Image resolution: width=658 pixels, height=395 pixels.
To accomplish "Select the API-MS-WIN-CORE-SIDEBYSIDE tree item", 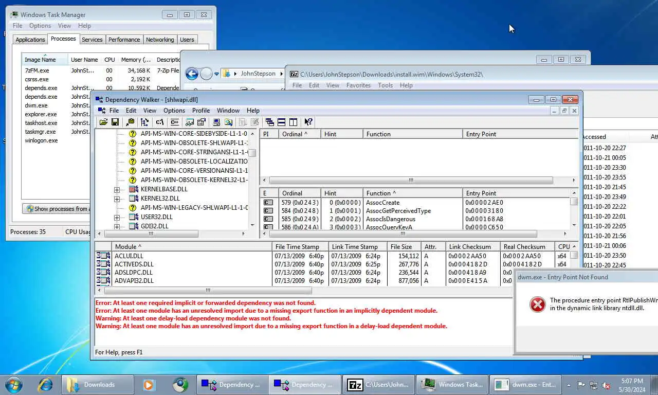I will tap(194, 134).
